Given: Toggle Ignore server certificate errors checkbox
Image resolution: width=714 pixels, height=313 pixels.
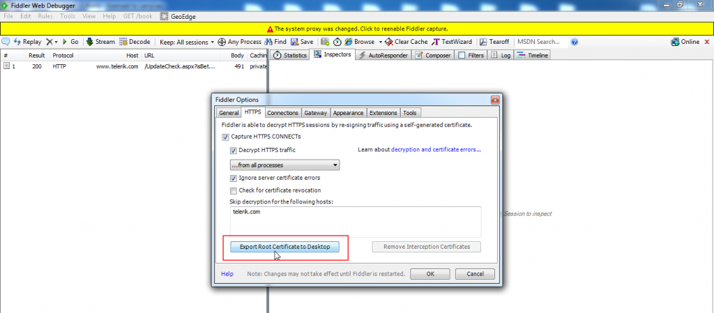Looking at the screenshot, I should point(234,178).
